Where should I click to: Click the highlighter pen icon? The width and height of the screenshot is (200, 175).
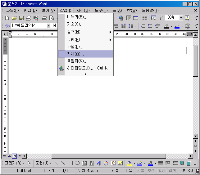click(x=166, y=26)
